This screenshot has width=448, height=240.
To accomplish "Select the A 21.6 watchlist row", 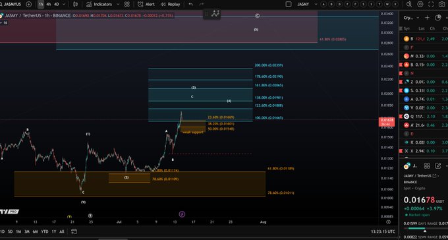I will click(423, 125).
